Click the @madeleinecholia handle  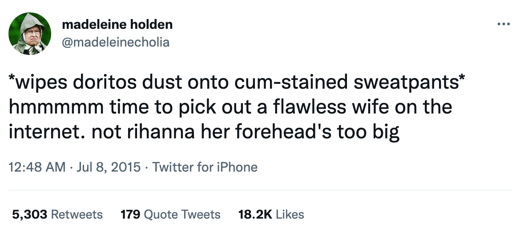click(116, 42)
